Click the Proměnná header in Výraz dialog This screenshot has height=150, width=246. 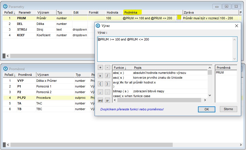click(226, 68)
